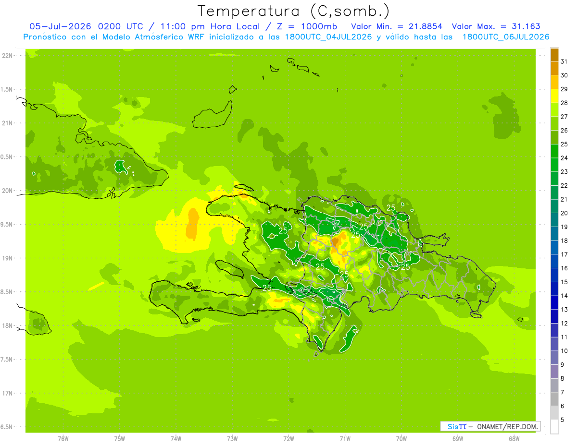This screenshot has height=445, width=577.
Task: Click the '21N' latitude label
Action: point(8,123)
